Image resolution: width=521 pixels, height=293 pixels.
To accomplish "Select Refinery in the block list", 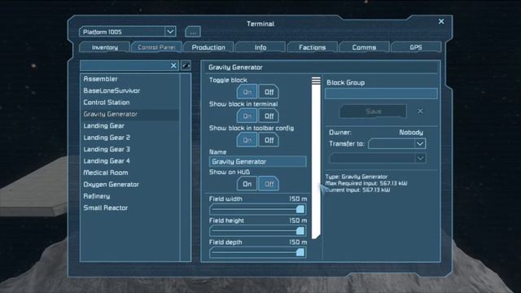I will coord(129,196).
